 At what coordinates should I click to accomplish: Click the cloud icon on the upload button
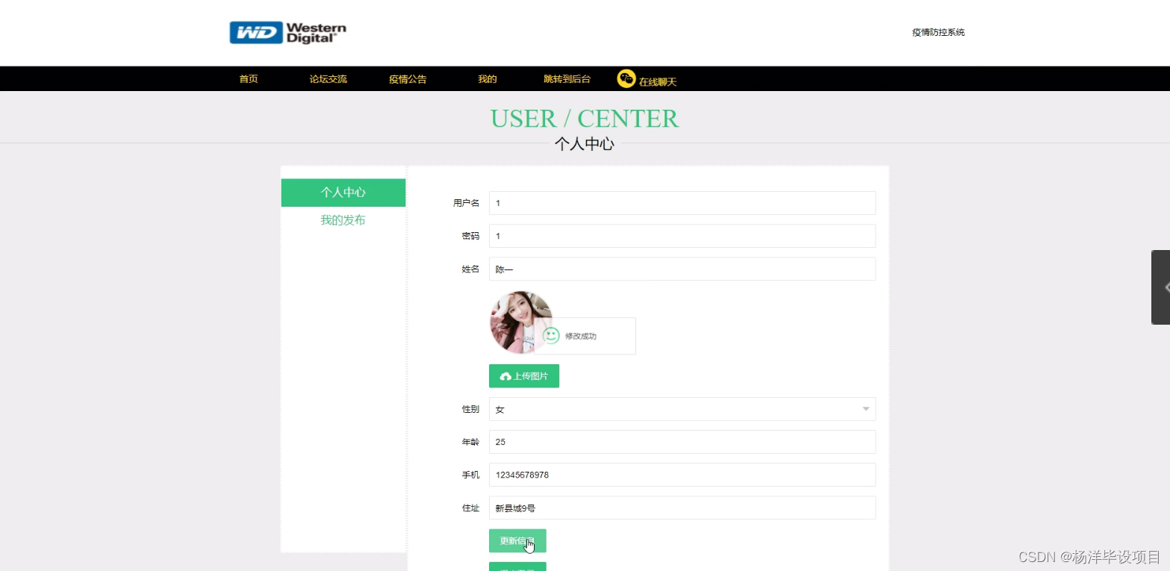(509, 375)
